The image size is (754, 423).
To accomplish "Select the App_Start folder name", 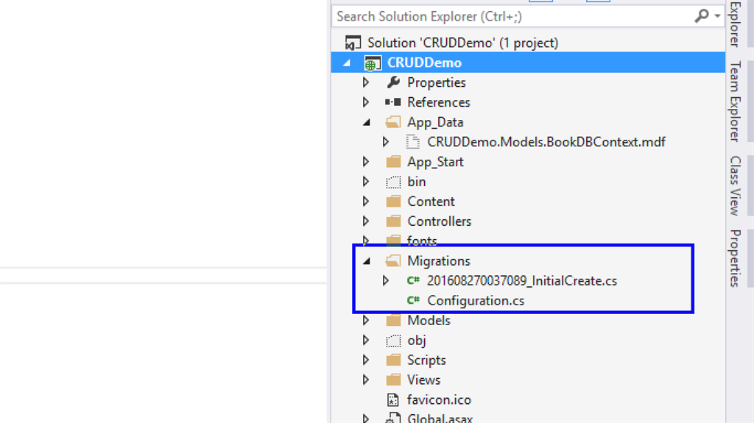I will pos(435,162).
